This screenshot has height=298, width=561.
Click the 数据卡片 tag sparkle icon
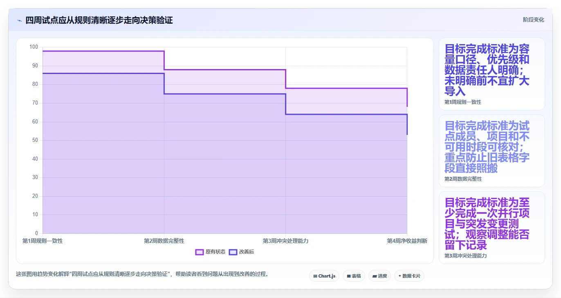pyautogui.click(x=399, y=276)
